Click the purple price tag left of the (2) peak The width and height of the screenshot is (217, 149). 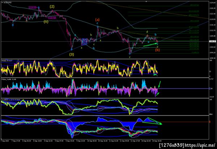point(33,8)
